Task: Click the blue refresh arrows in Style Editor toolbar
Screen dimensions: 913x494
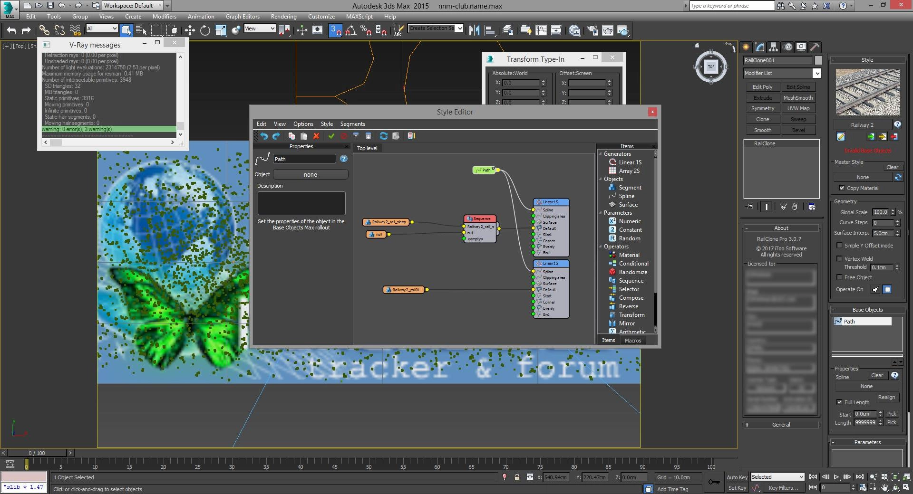Action: pos(384,136)
